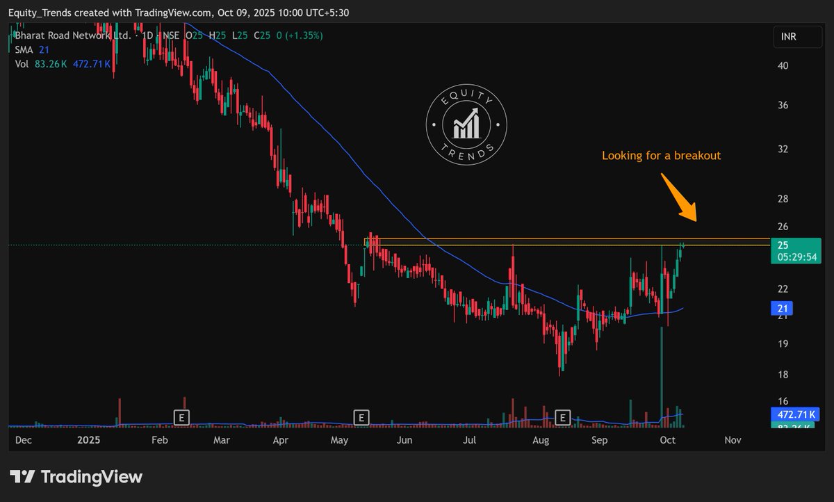
Task: Click the +1.35% change value
Action: pos(303,35)
